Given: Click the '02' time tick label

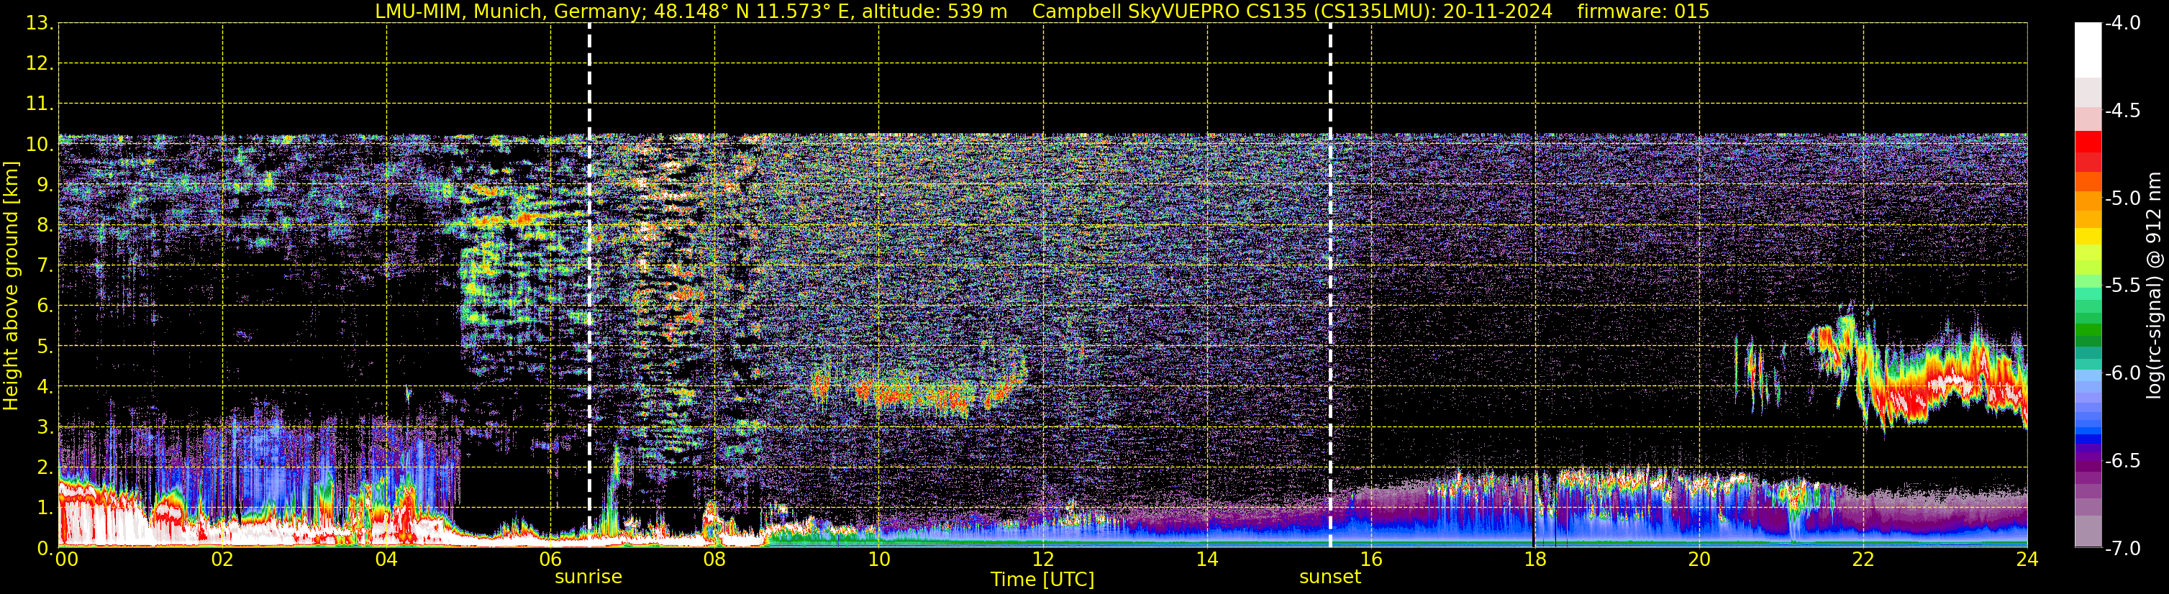Looking at the screenshot, I should click(x=222, y=559).
